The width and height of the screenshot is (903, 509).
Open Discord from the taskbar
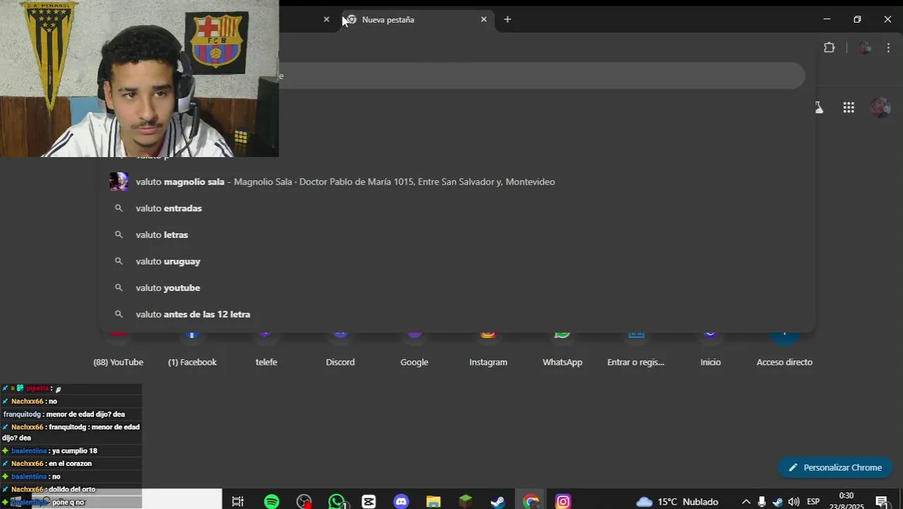401,502
